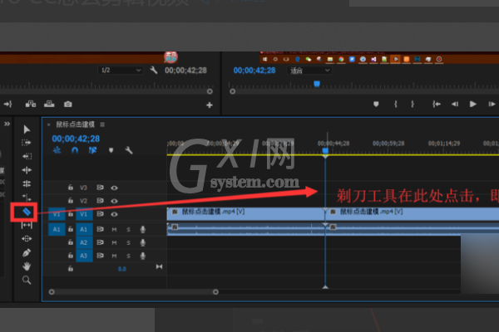Select the second 鼠标点击建模.mp4 video clip
499x332 pixels.
(413, 214)
